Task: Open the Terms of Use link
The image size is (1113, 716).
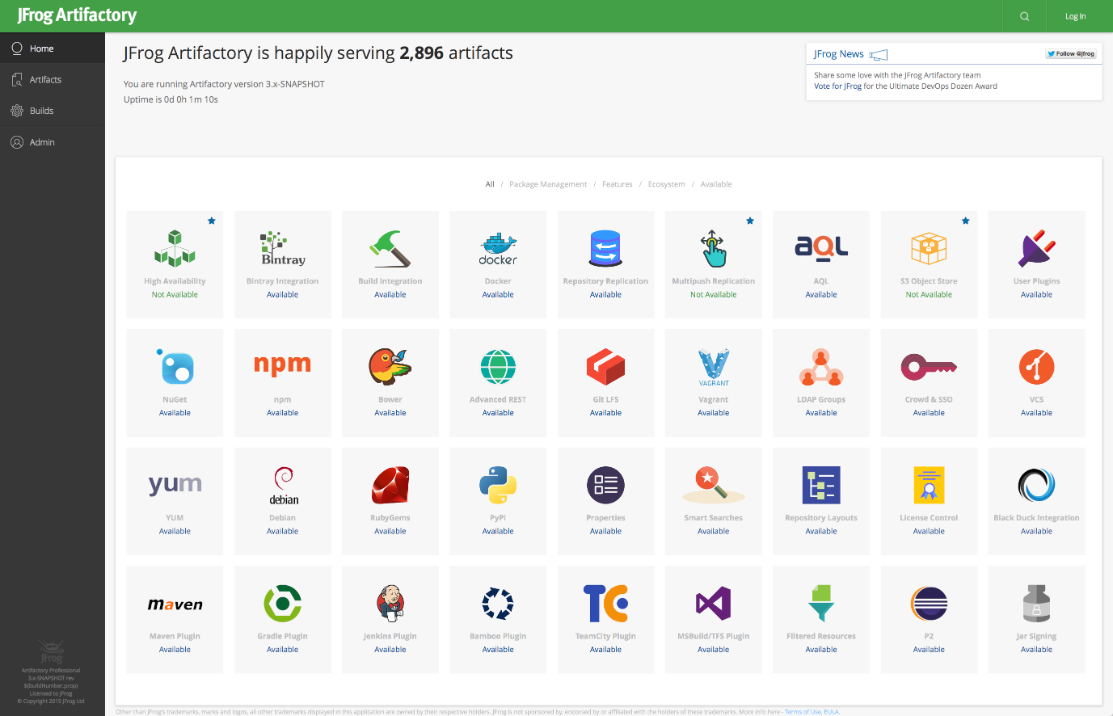Action: (803, 712)
